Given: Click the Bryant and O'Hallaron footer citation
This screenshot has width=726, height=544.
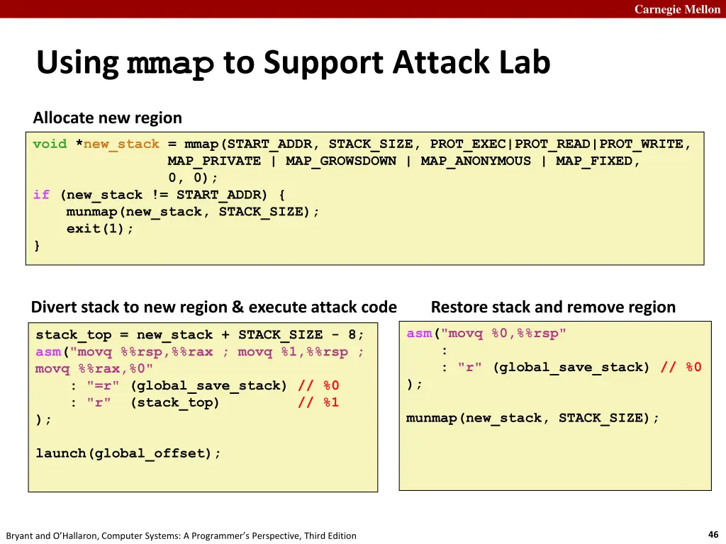Looking at the screenshot, I should pyautogui.click(x=181, y=535).
